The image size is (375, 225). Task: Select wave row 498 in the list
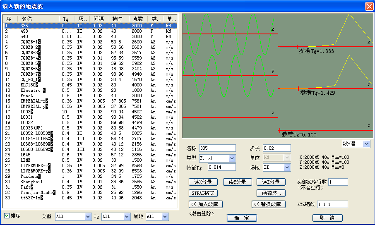click(91, 31)
